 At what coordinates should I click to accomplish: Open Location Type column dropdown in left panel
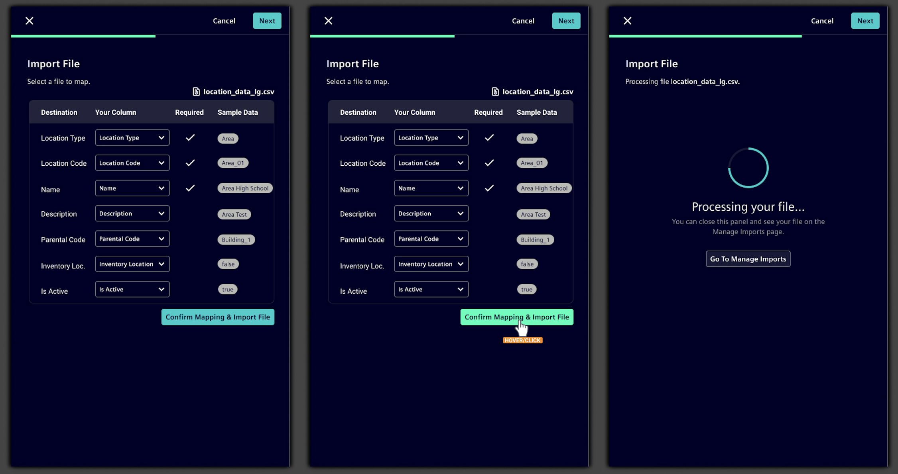pos(132,138)
